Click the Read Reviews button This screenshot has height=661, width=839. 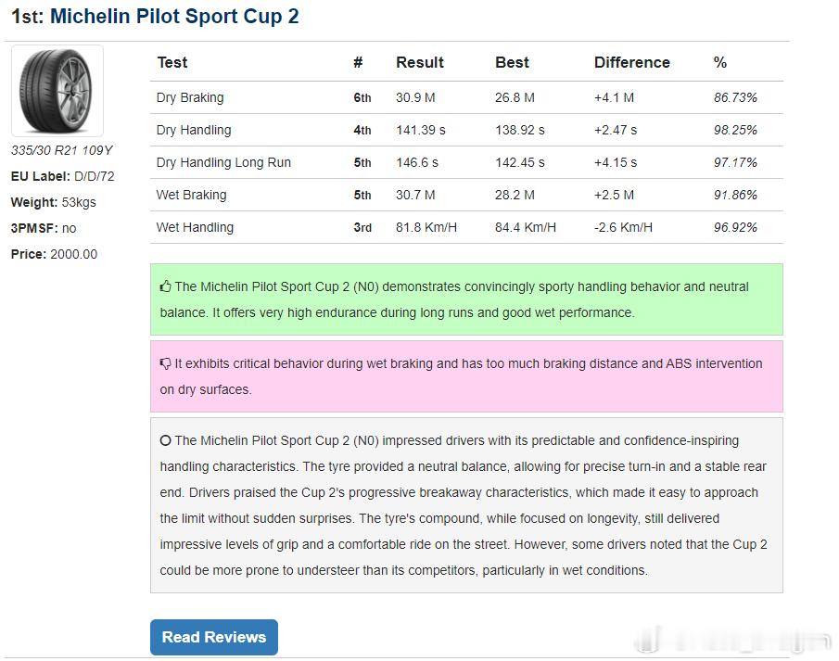[x=214, y=637]
